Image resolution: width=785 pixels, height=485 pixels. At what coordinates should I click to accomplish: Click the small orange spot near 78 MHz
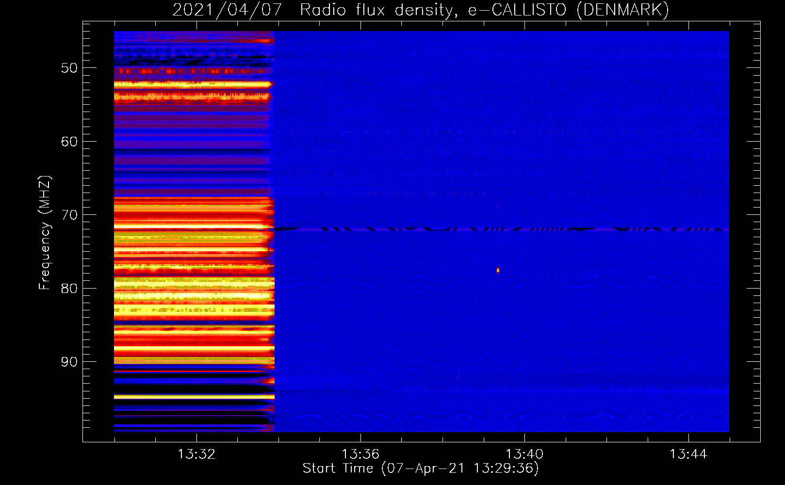click(498, 270)
